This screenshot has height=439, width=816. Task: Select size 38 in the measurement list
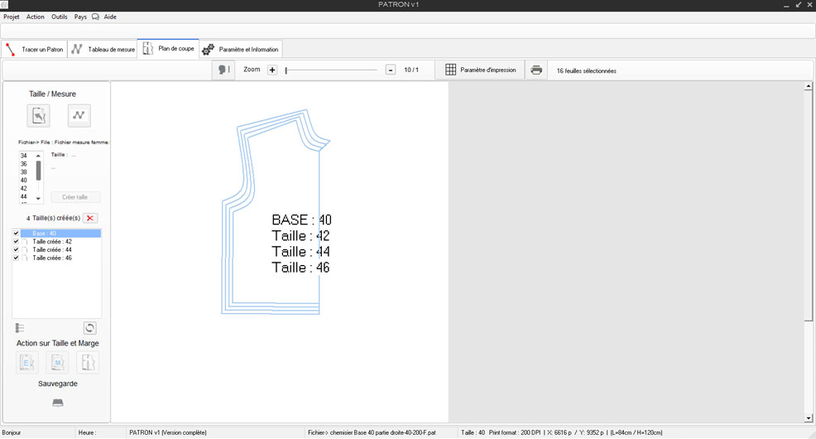tap(24, 171)
